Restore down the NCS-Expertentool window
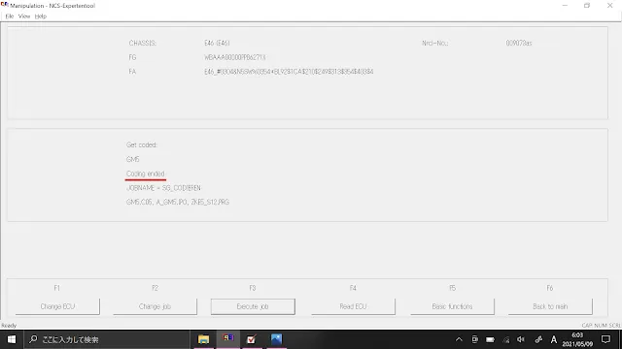The width and height of the screenshot is (622, 349). [x=587, y=6]
